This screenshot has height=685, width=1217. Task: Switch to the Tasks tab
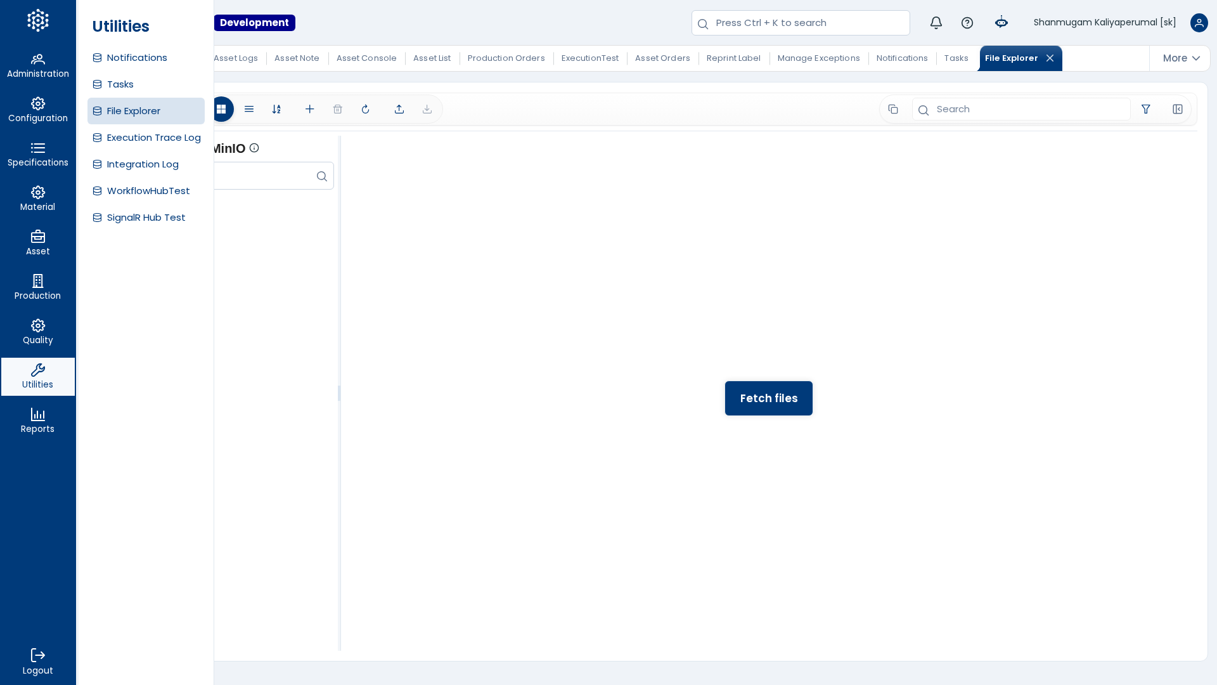tap(956, 58)
